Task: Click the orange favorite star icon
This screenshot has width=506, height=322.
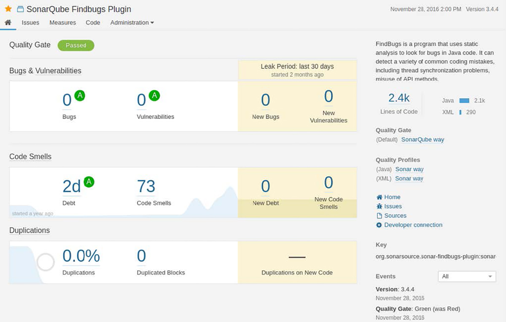Action: tap(8, 9)
